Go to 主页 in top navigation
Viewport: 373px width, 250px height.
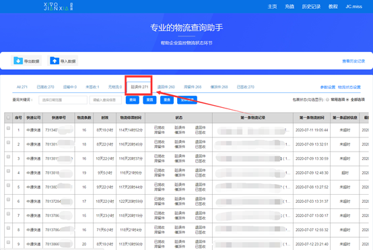tap(272, 7)
